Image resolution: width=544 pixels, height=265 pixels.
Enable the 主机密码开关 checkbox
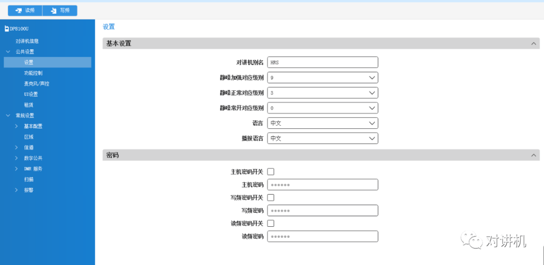tap(271, 171)
